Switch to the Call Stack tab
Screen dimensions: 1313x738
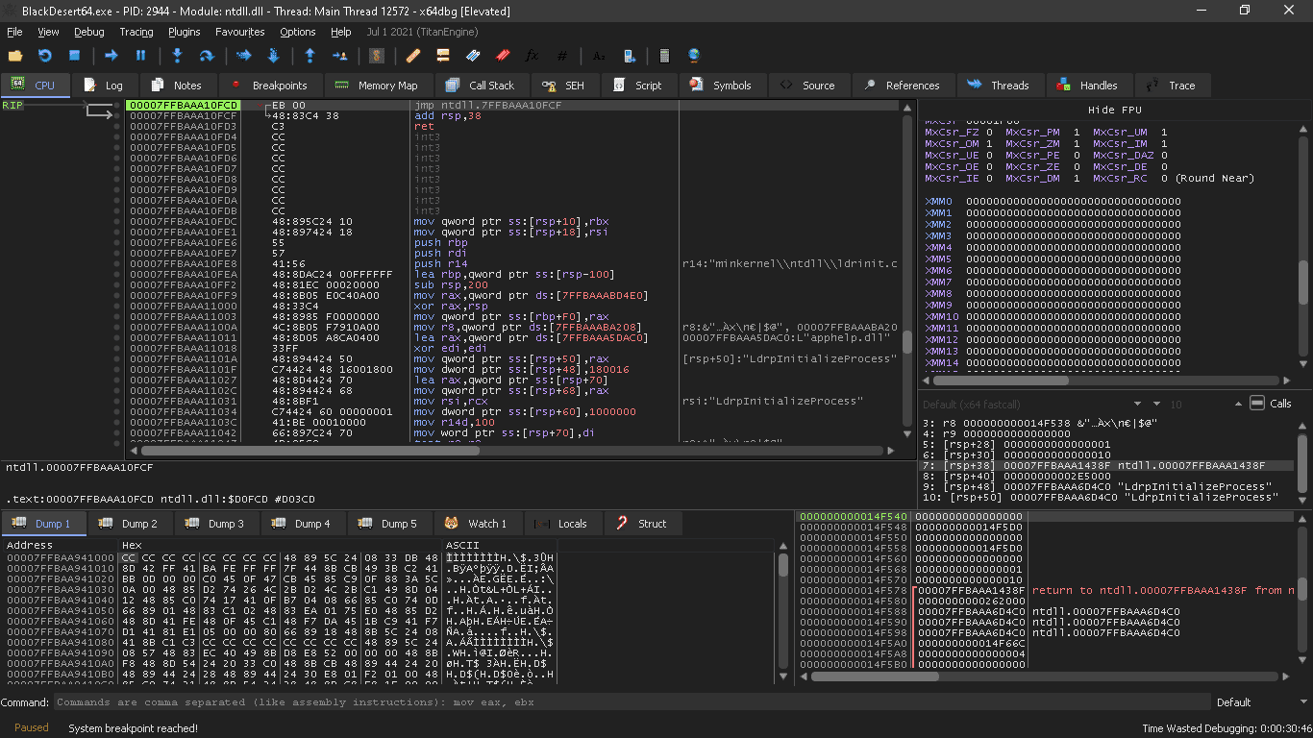click(481, 86)
